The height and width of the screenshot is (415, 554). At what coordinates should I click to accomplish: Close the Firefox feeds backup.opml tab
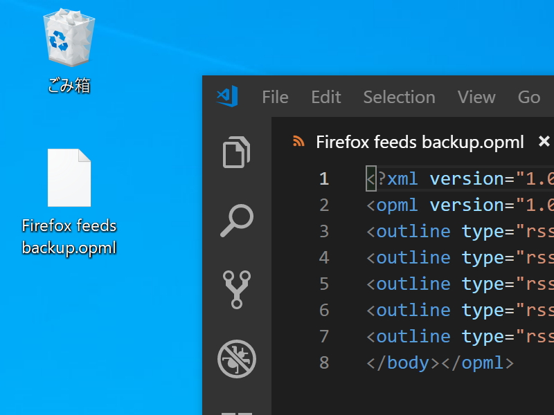tap(545, 141)
